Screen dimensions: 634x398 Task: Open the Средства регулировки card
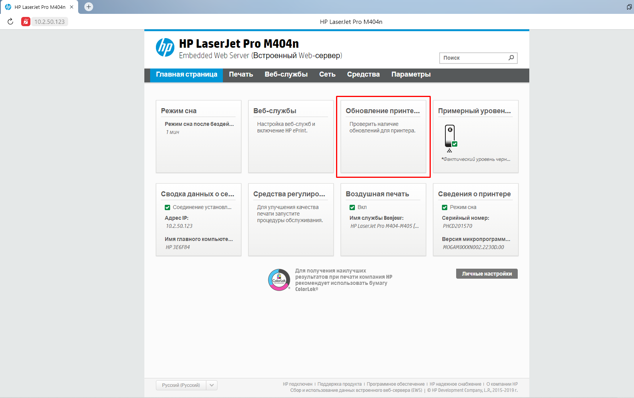[291, 220]
